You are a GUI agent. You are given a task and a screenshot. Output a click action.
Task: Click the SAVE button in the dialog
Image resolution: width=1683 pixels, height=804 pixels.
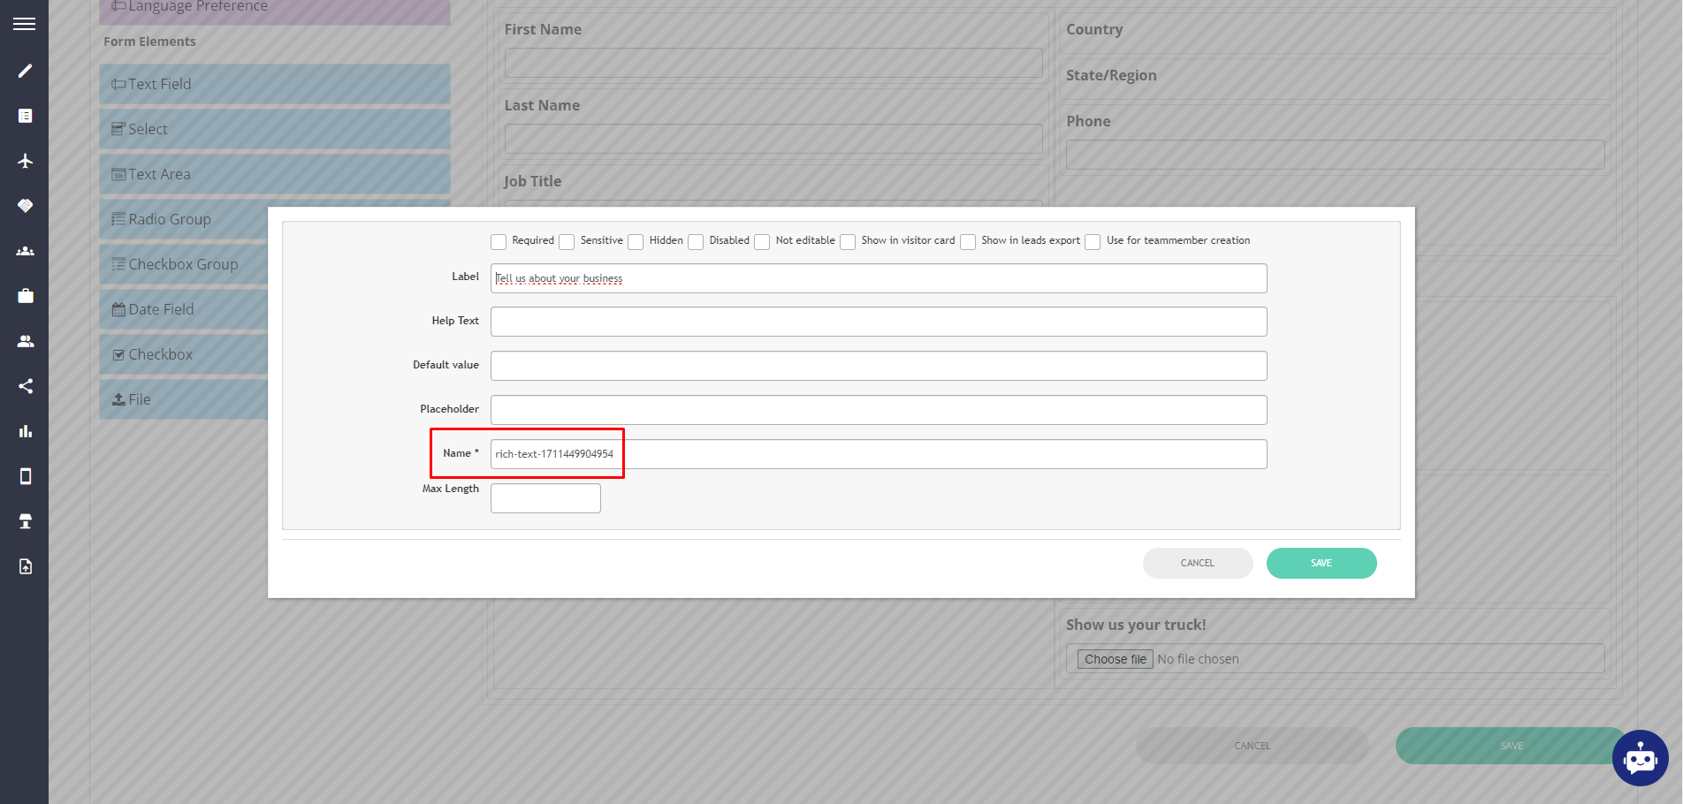tap(1321, 563)
